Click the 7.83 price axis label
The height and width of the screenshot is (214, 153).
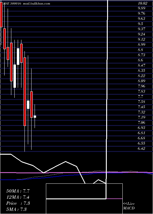point(141,91)
